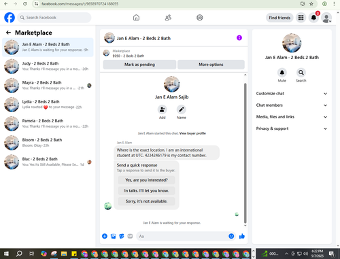
Task: Open the Home feed icon
Action: point(136,18)
